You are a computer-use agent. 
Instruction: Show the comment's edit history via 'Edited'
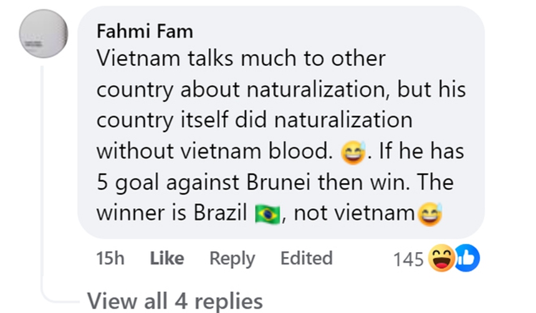coord(306,258)
